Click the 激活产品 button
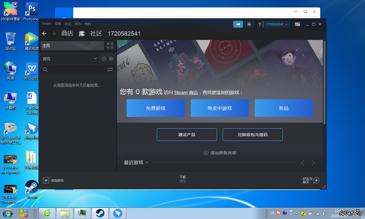The image size is (365, 219). point(187,135)
